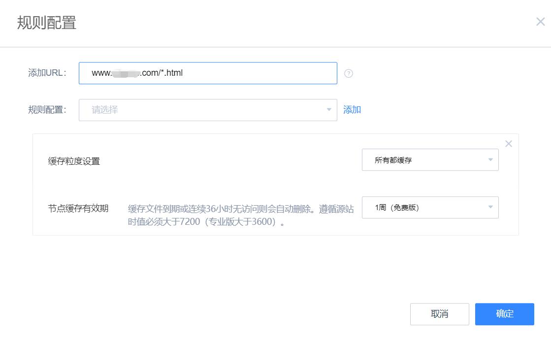Click the 缓存粒度设置 label

pos(74,161)
